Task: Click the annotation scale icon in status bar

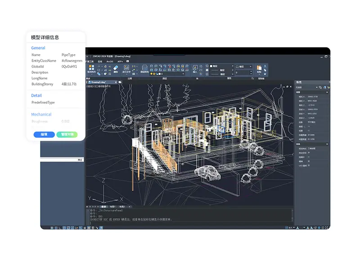Action: pyautogui.click(x=297, y=228)
